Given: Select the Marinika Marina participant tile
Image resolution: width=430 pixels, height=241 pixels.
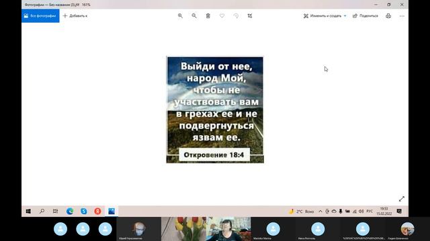Looking at the screenshot, I should (273, 229).
